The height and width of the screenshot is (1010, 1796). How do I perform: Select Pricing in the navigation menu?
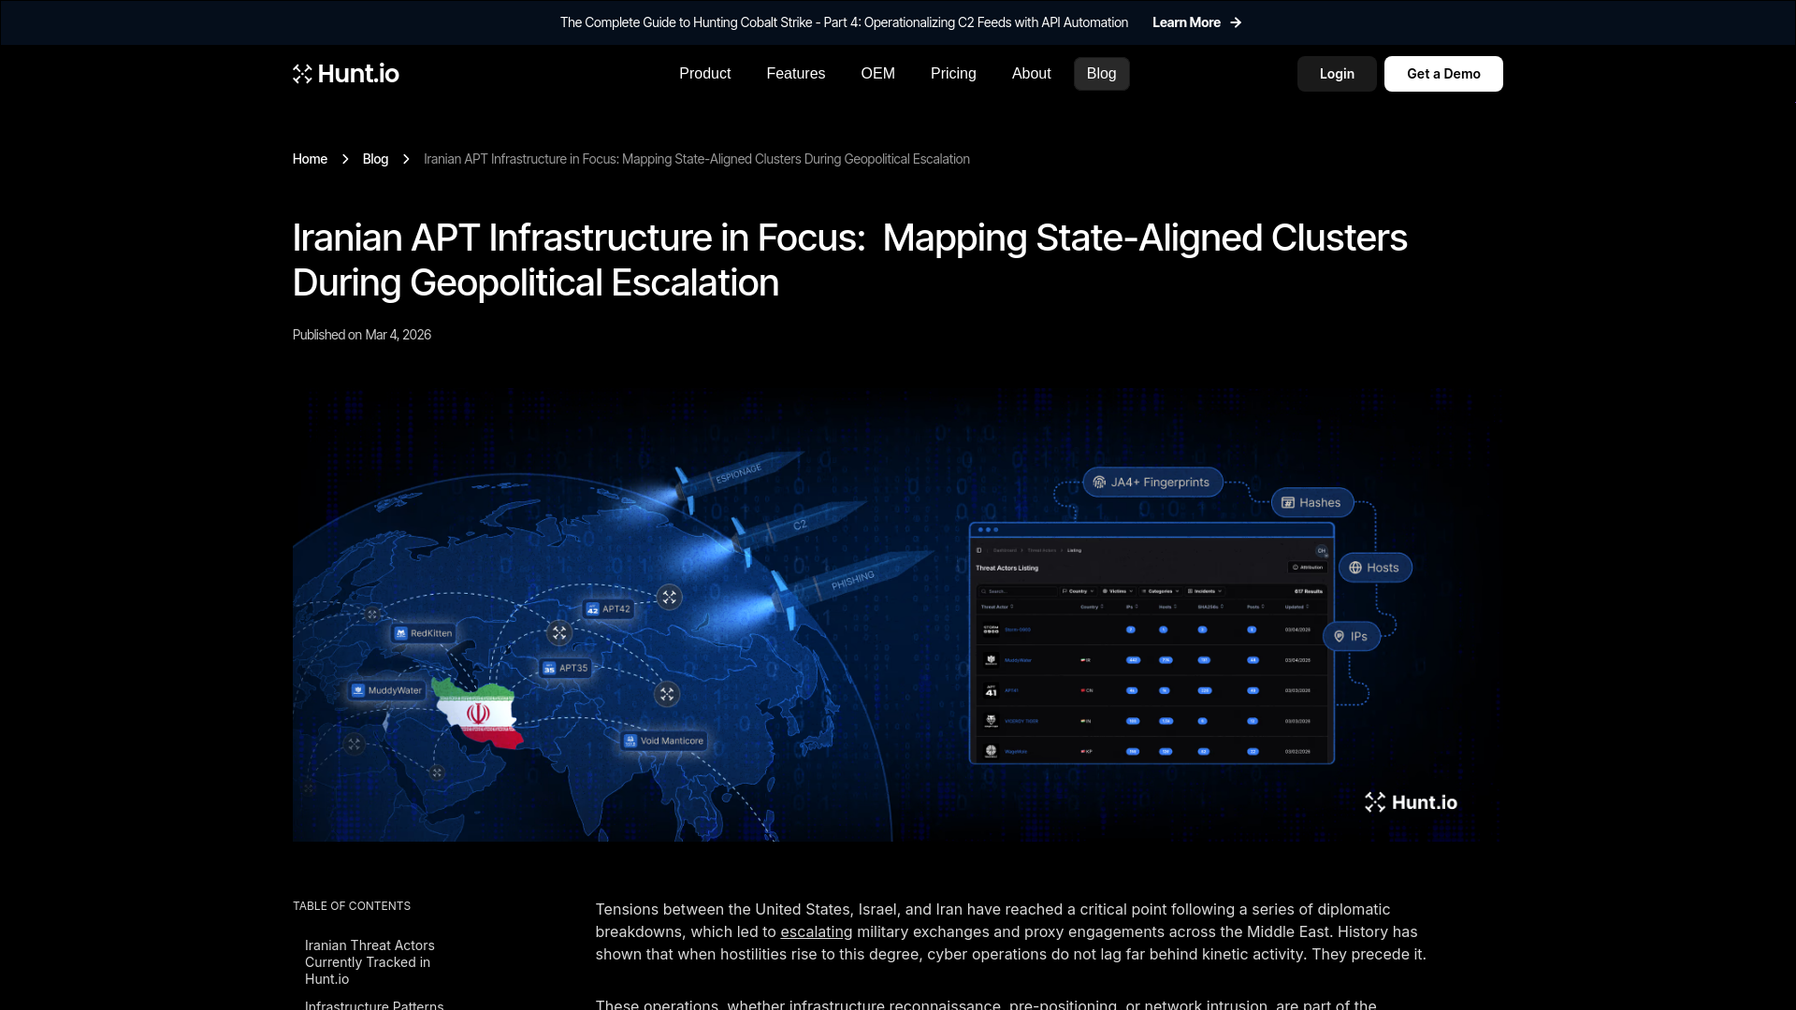click(953, 73)
